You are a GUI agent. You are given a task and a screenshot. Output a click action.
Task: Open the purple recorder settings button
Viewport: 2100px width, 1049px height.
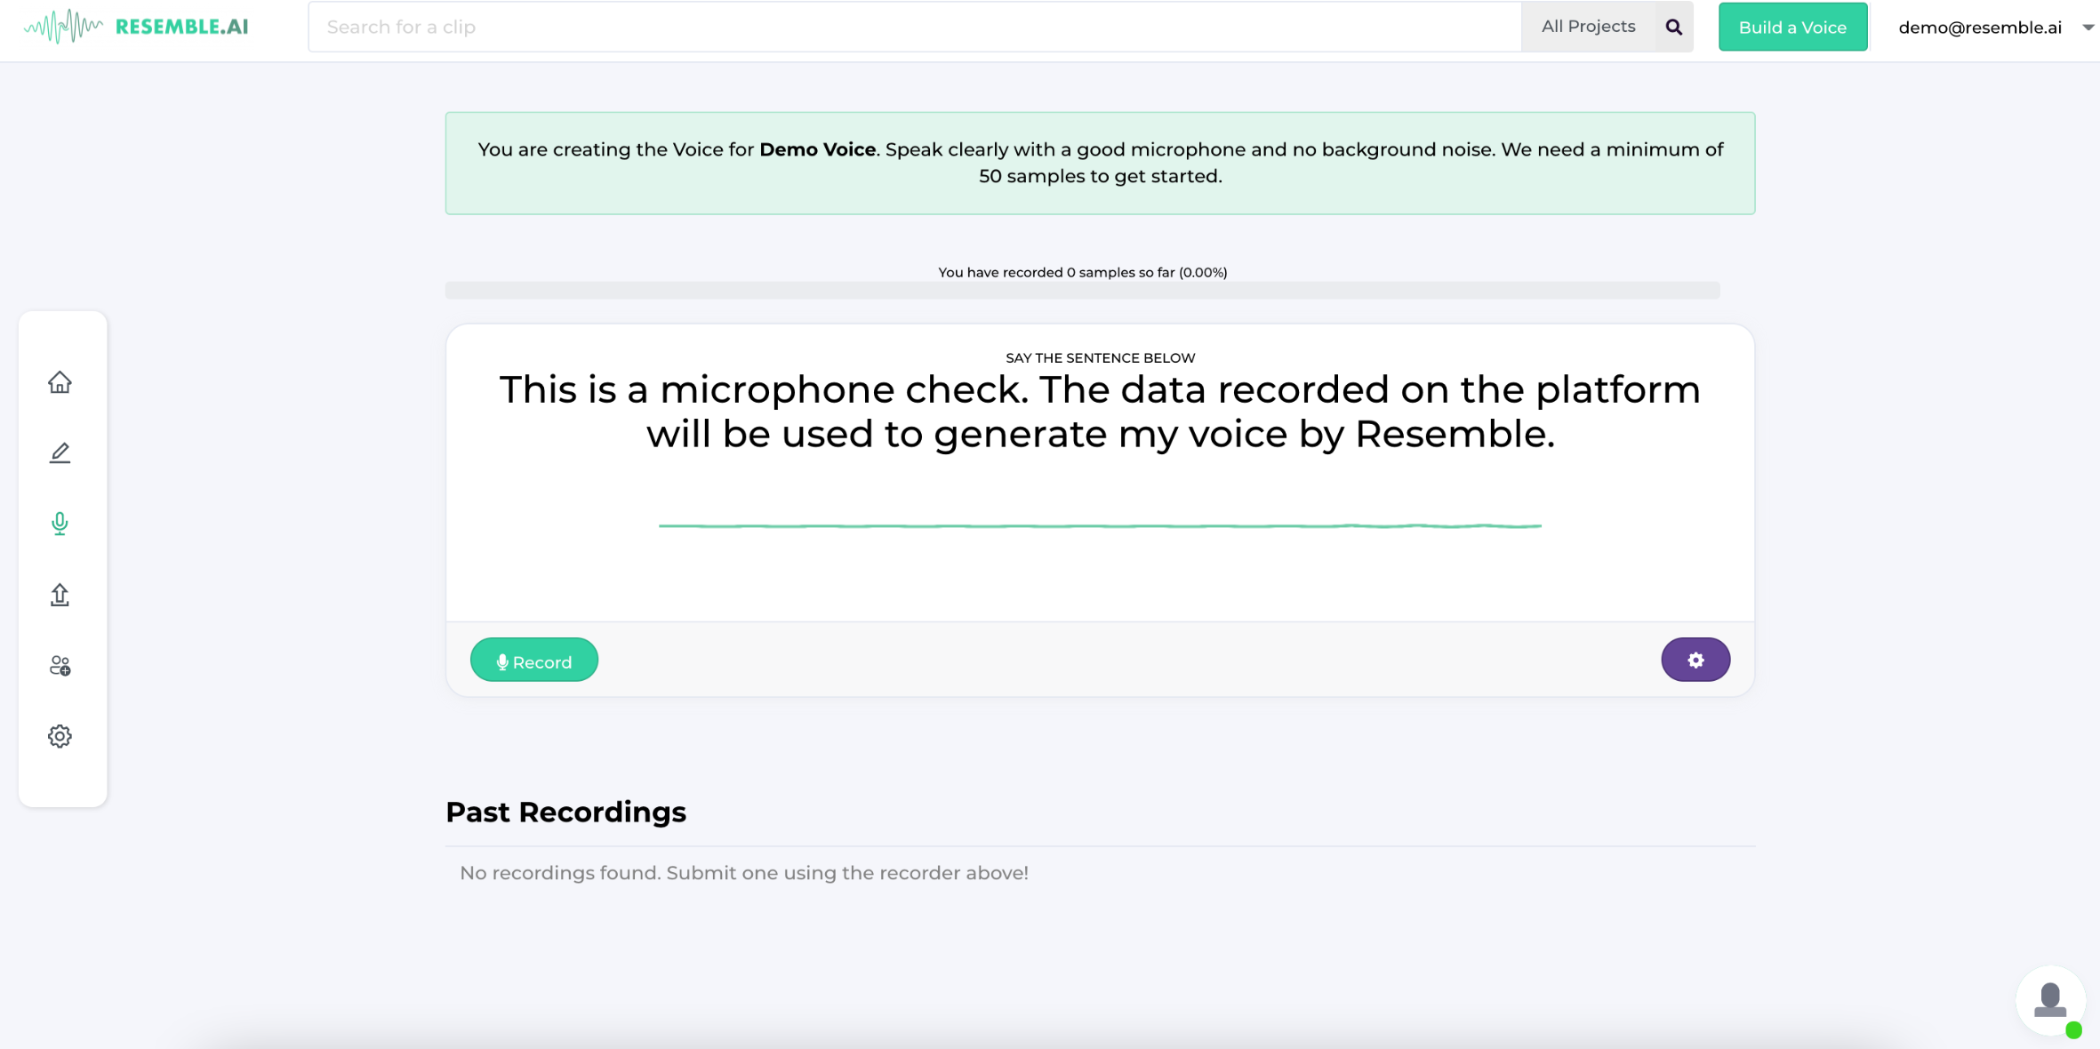click(1695, 661)
